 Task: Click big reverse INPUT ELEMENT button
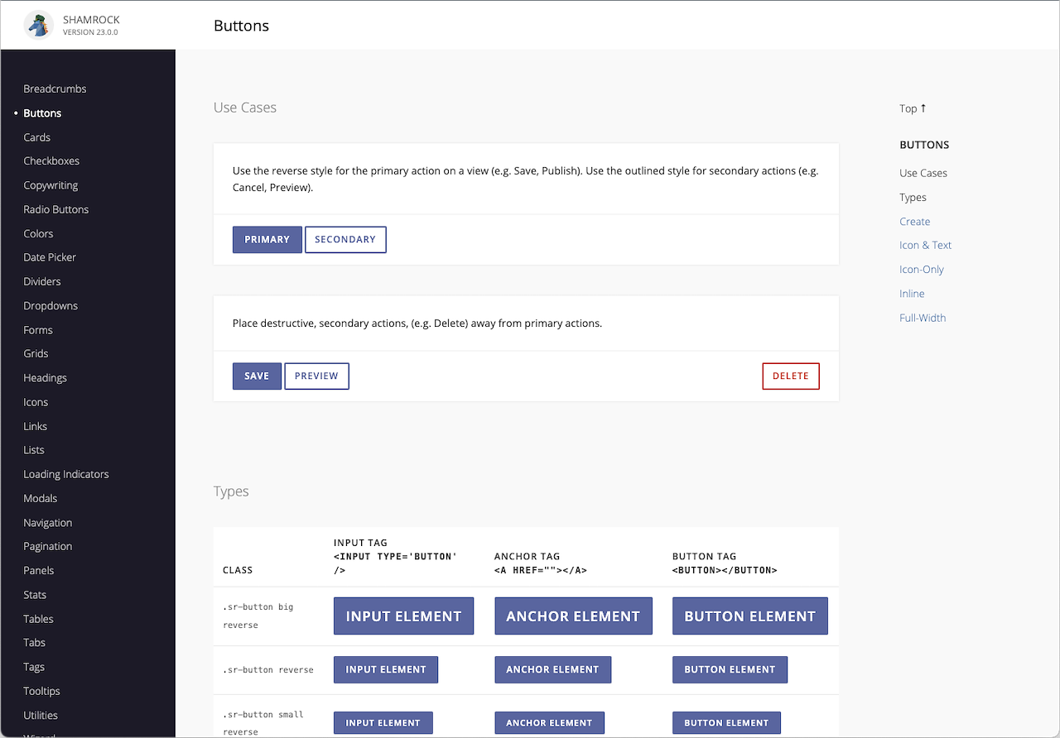tap(403, 616)
